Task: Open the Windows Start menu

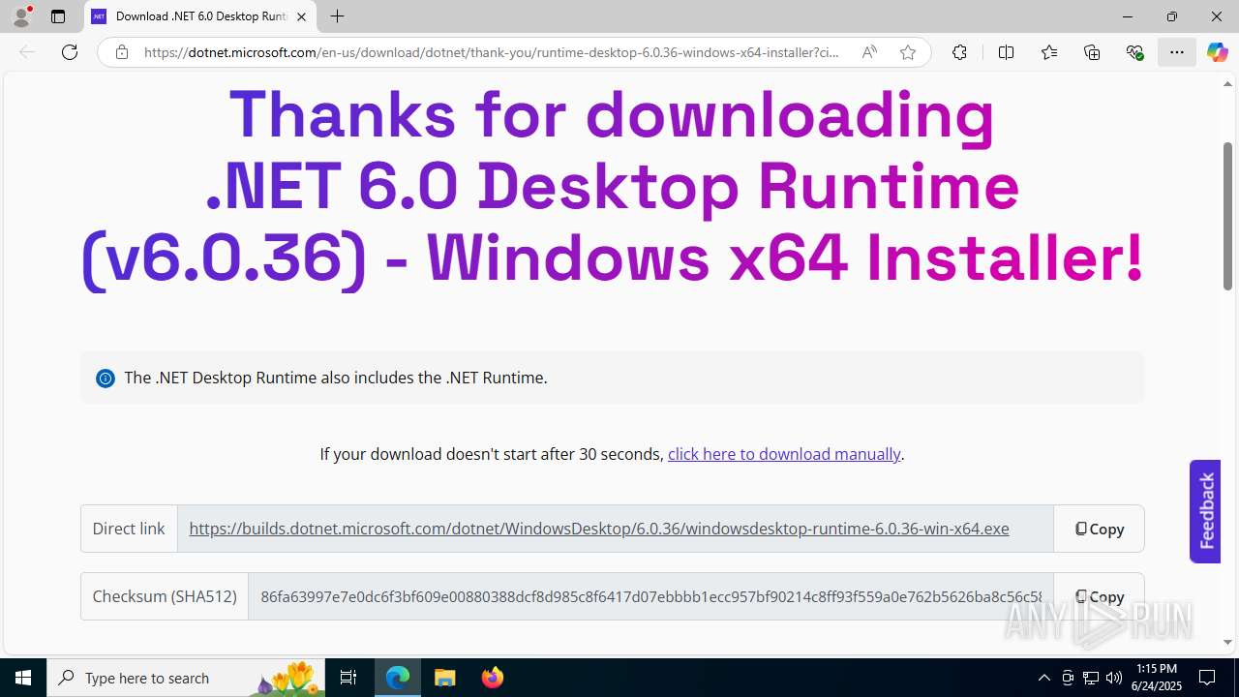Action: 23,678
